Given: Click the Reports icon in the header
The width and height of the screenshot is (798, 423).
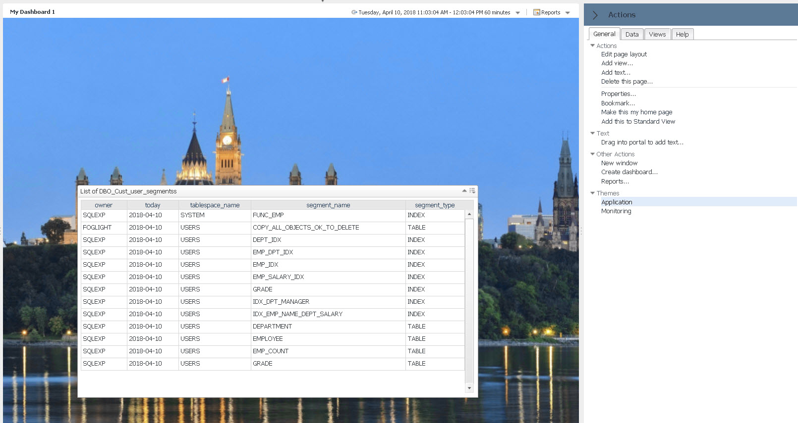Looking at the screenshot, I should pos(536,12).
